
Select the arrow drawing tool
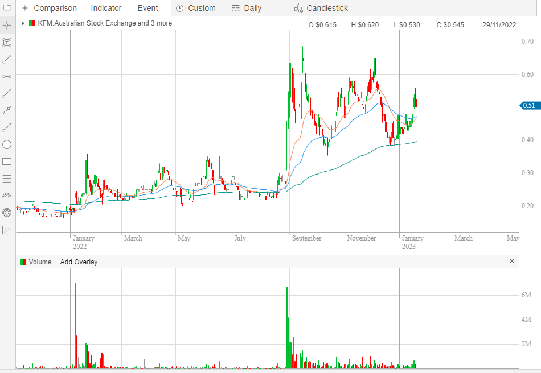tap(7, 127)
